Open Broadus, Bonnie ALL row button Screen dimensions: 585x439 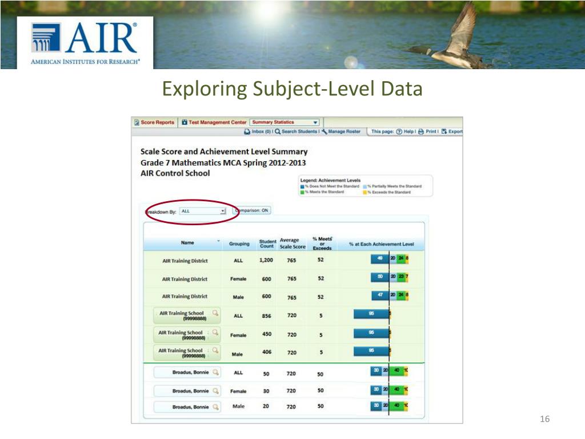coord(187,372)
